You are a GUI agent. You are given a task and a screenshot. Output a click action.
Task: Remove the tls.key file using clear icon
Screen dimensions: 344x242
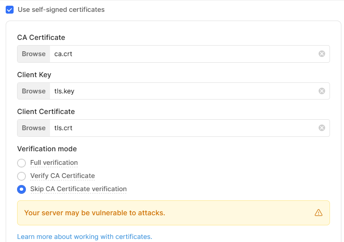tap(322, 91)
